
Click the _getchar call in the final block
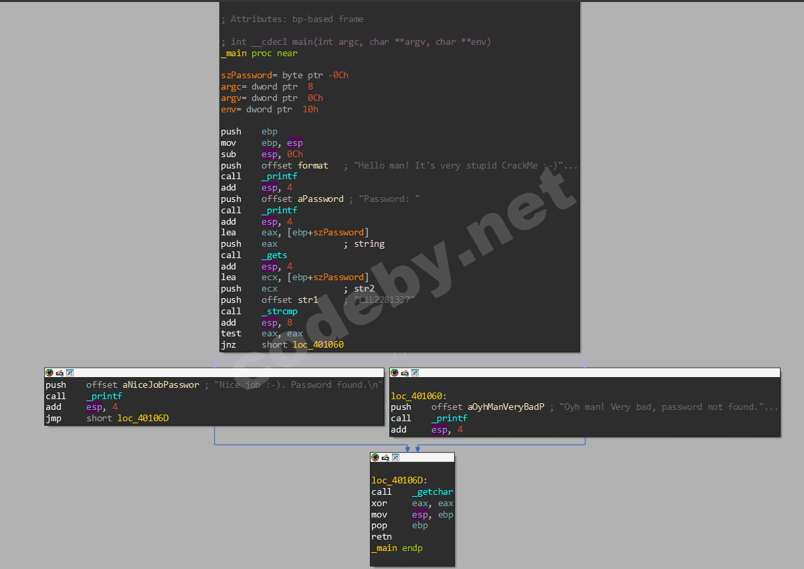click(433, 492)
